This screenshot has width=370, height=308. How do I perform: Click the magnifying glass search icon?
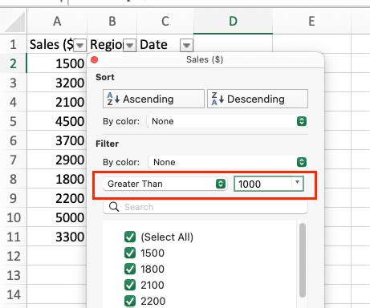coord(114,207)
